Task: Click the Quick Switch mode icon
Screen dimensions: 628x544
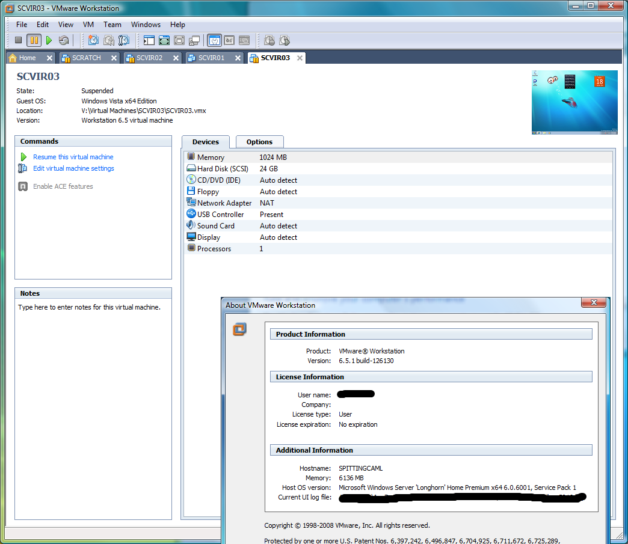Action: point(179,40)
